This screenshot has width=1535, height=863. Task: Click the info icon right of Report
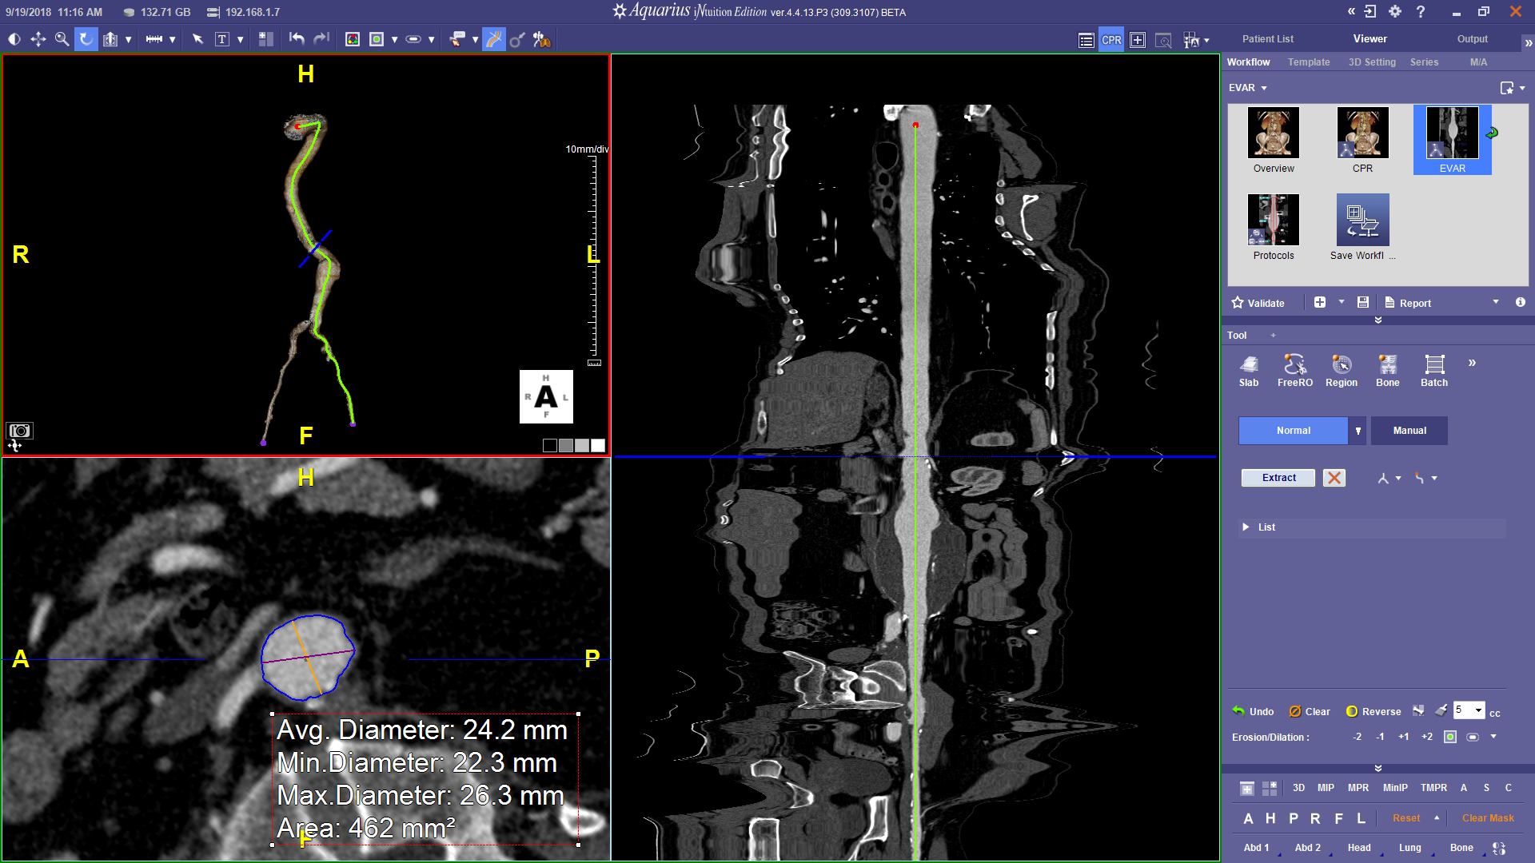click(1520, 302)
